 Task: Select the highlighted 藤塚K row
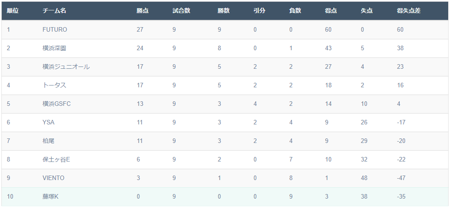pos(225,197)
